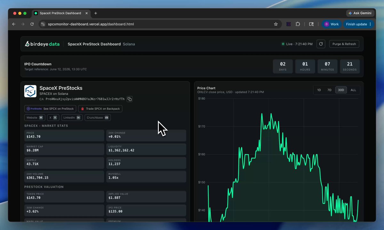Click the Solana label in header
The height and width of the screenshot is (230, 384).
(129, 44)
